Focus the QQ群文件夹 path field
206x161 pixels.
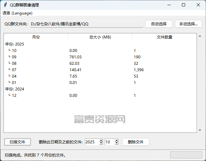pyautogui.click(x=86, y=24)
